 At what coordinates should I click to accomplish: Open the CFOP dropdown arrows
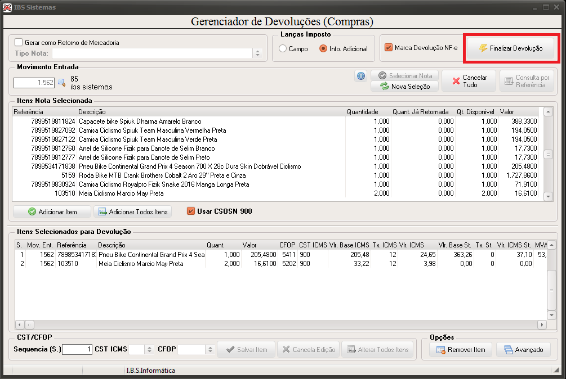[210, 349]
